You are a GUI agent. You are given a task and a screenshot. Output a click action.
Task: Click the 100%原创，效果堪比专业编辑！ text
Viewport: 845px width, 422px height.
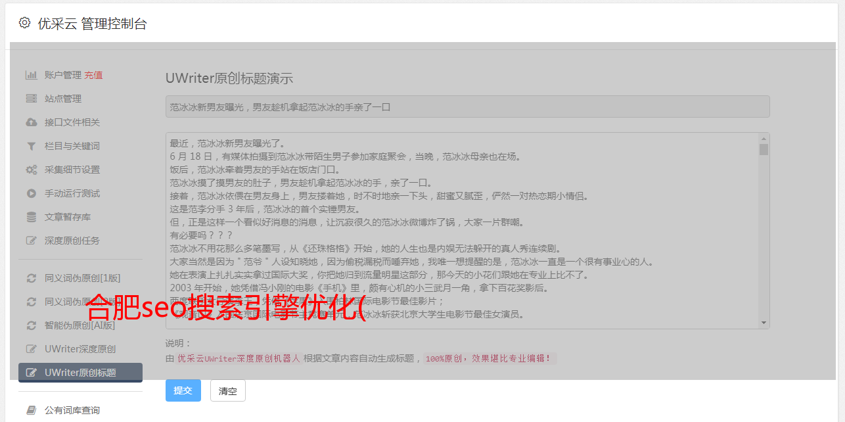489,359
